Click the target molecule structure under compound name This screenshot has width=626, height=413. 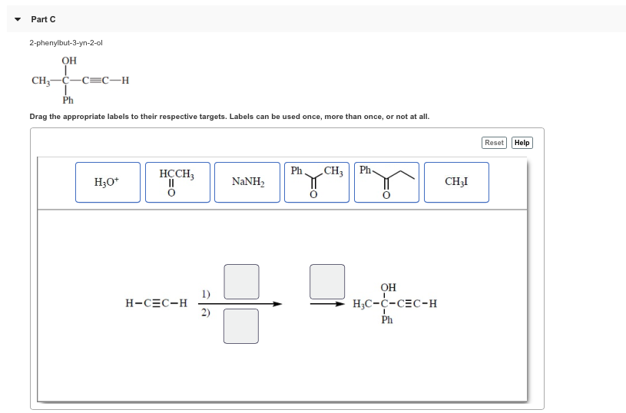80,80
